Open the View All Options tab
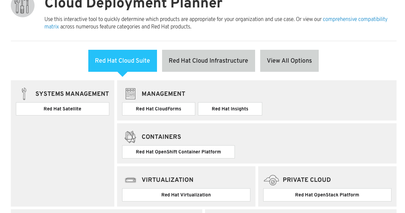This screenshot has height=213, width=405. 289,61
